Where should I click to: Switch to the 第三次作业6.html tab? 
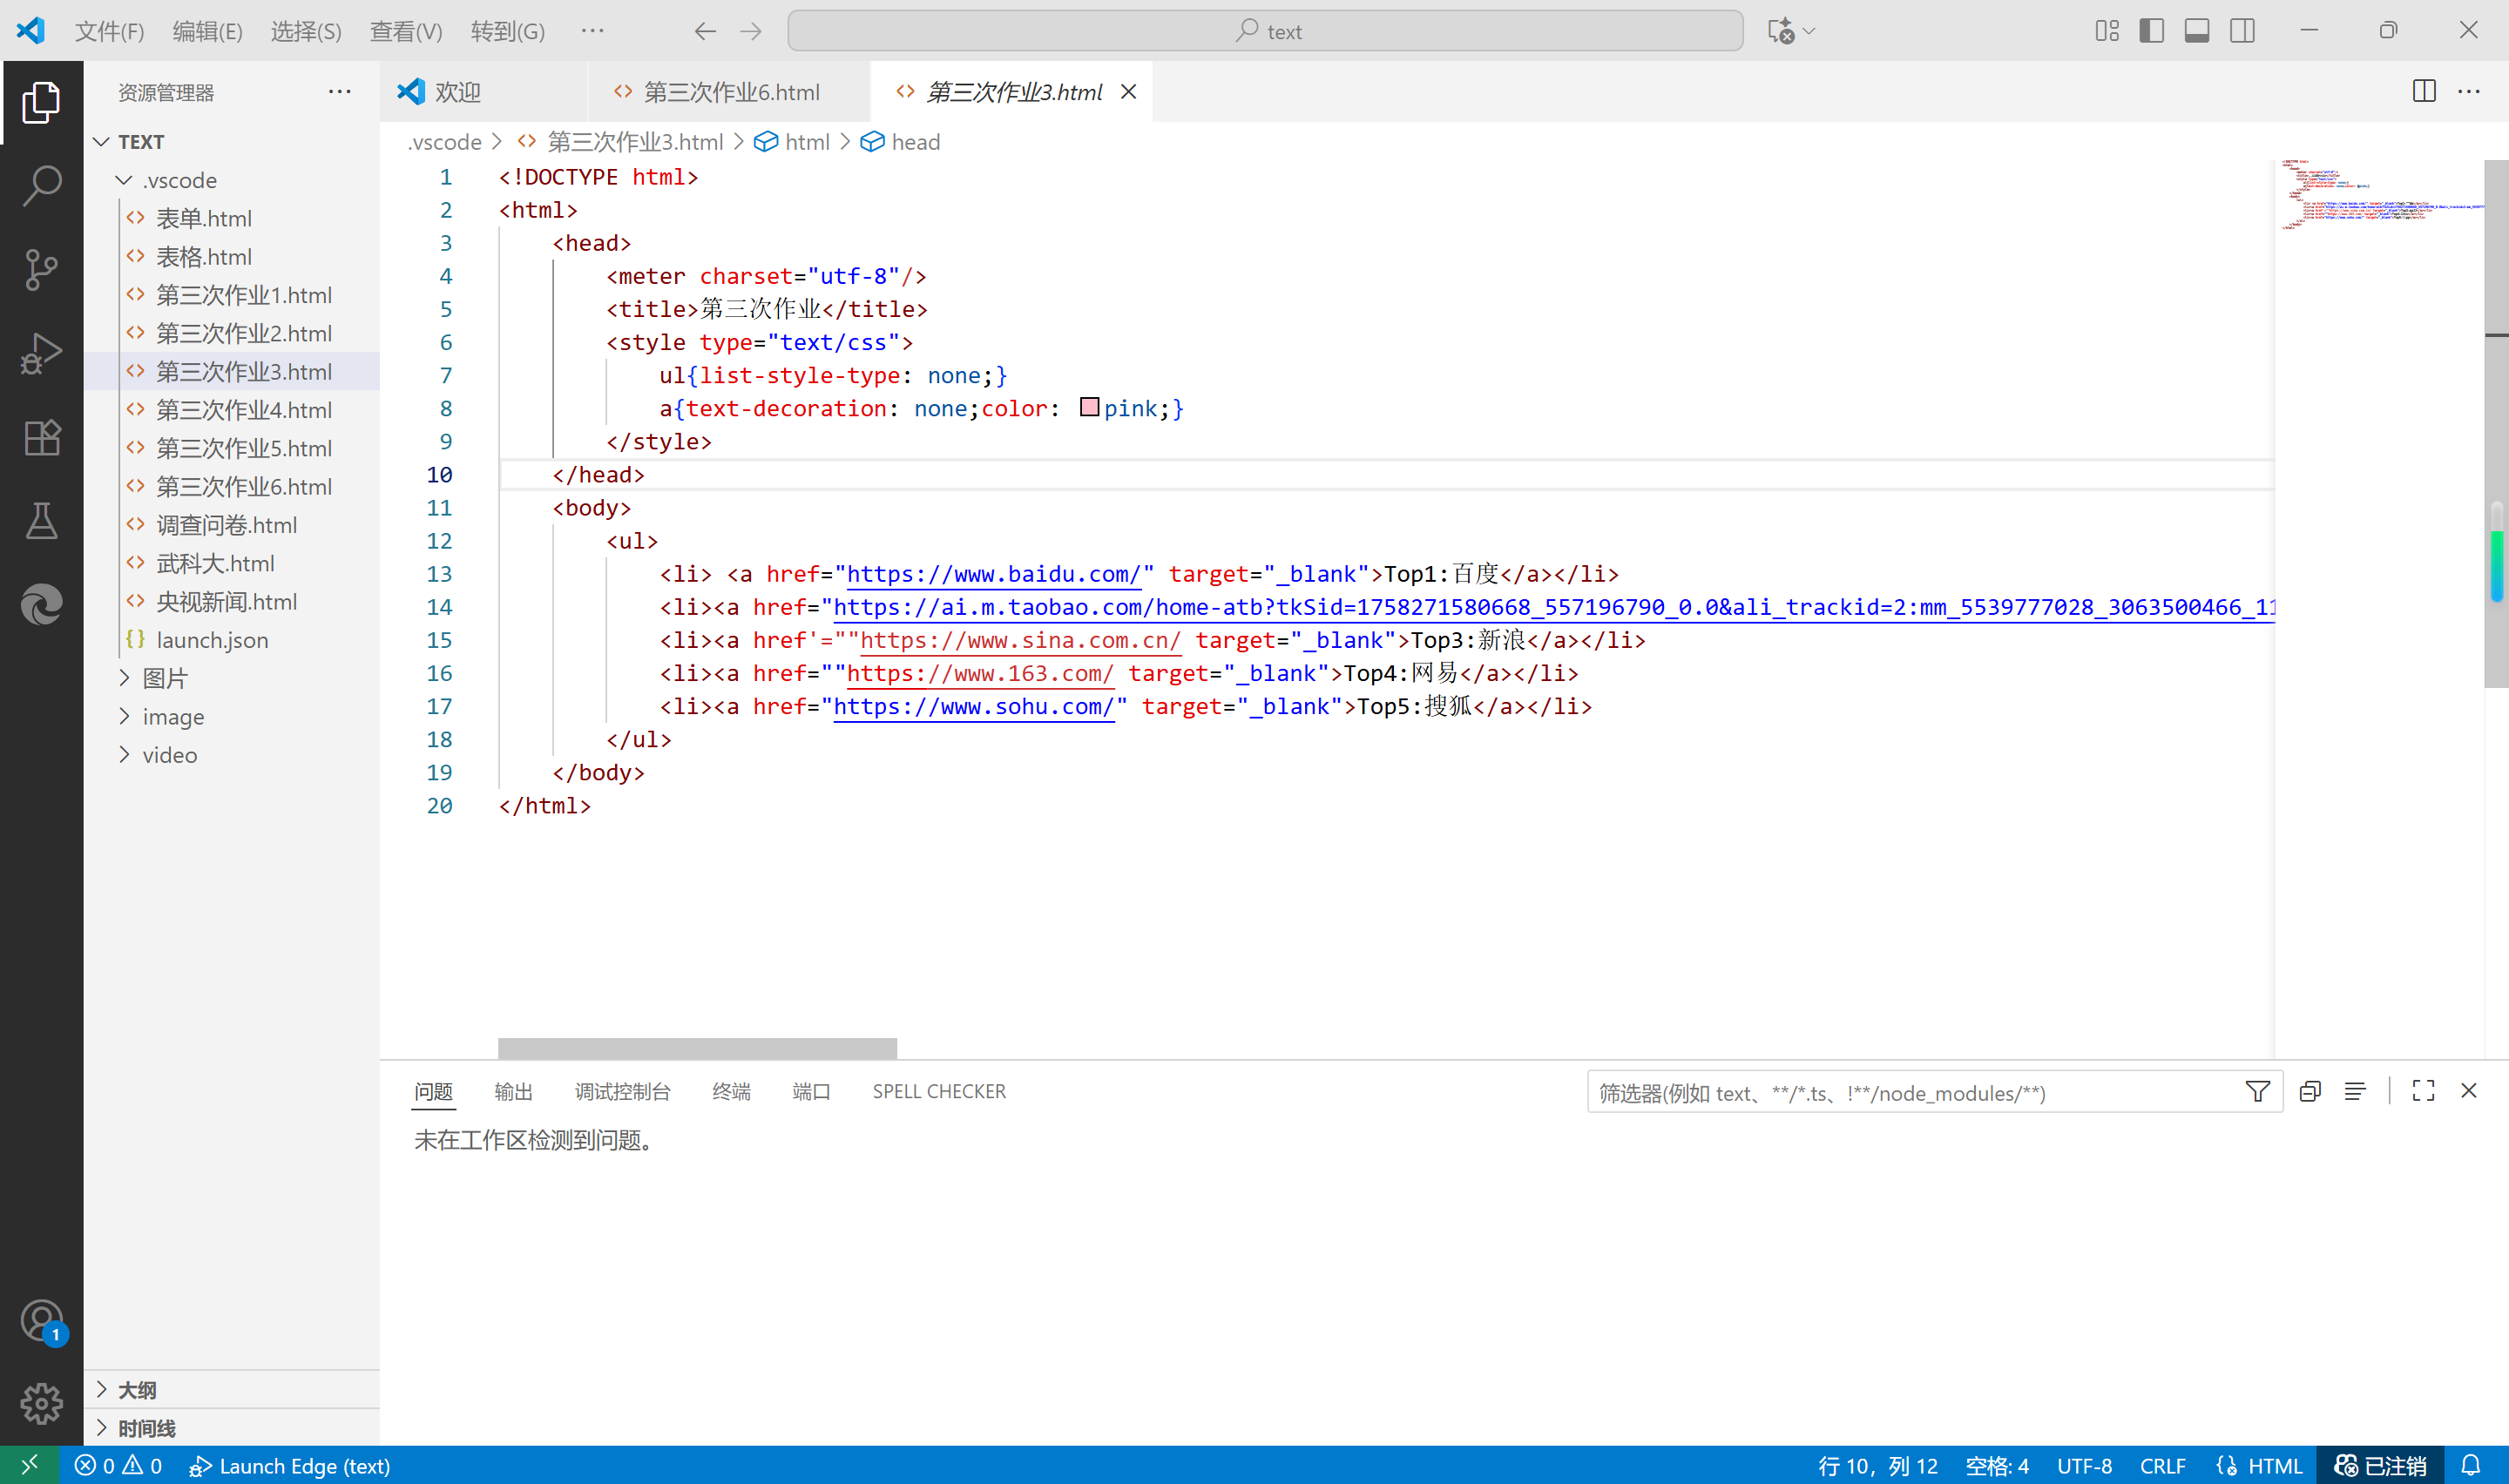point(730,92)
